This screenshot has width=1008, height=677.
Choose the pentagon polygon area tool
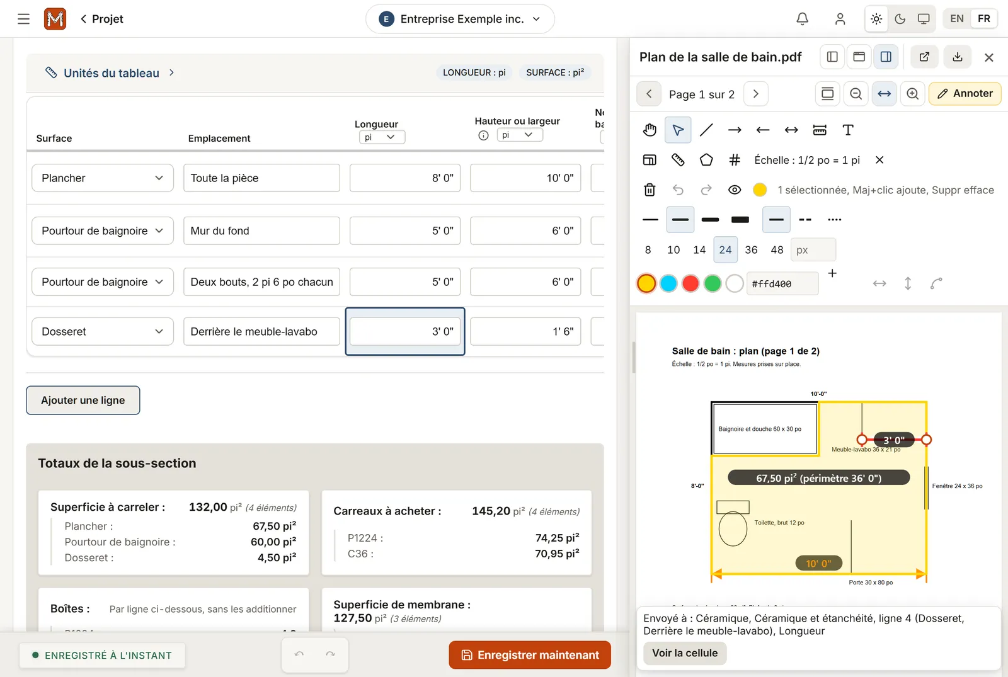click(x=706, y=160)
